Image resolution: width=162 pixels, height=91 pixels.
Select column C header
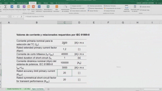pos(65,22)
